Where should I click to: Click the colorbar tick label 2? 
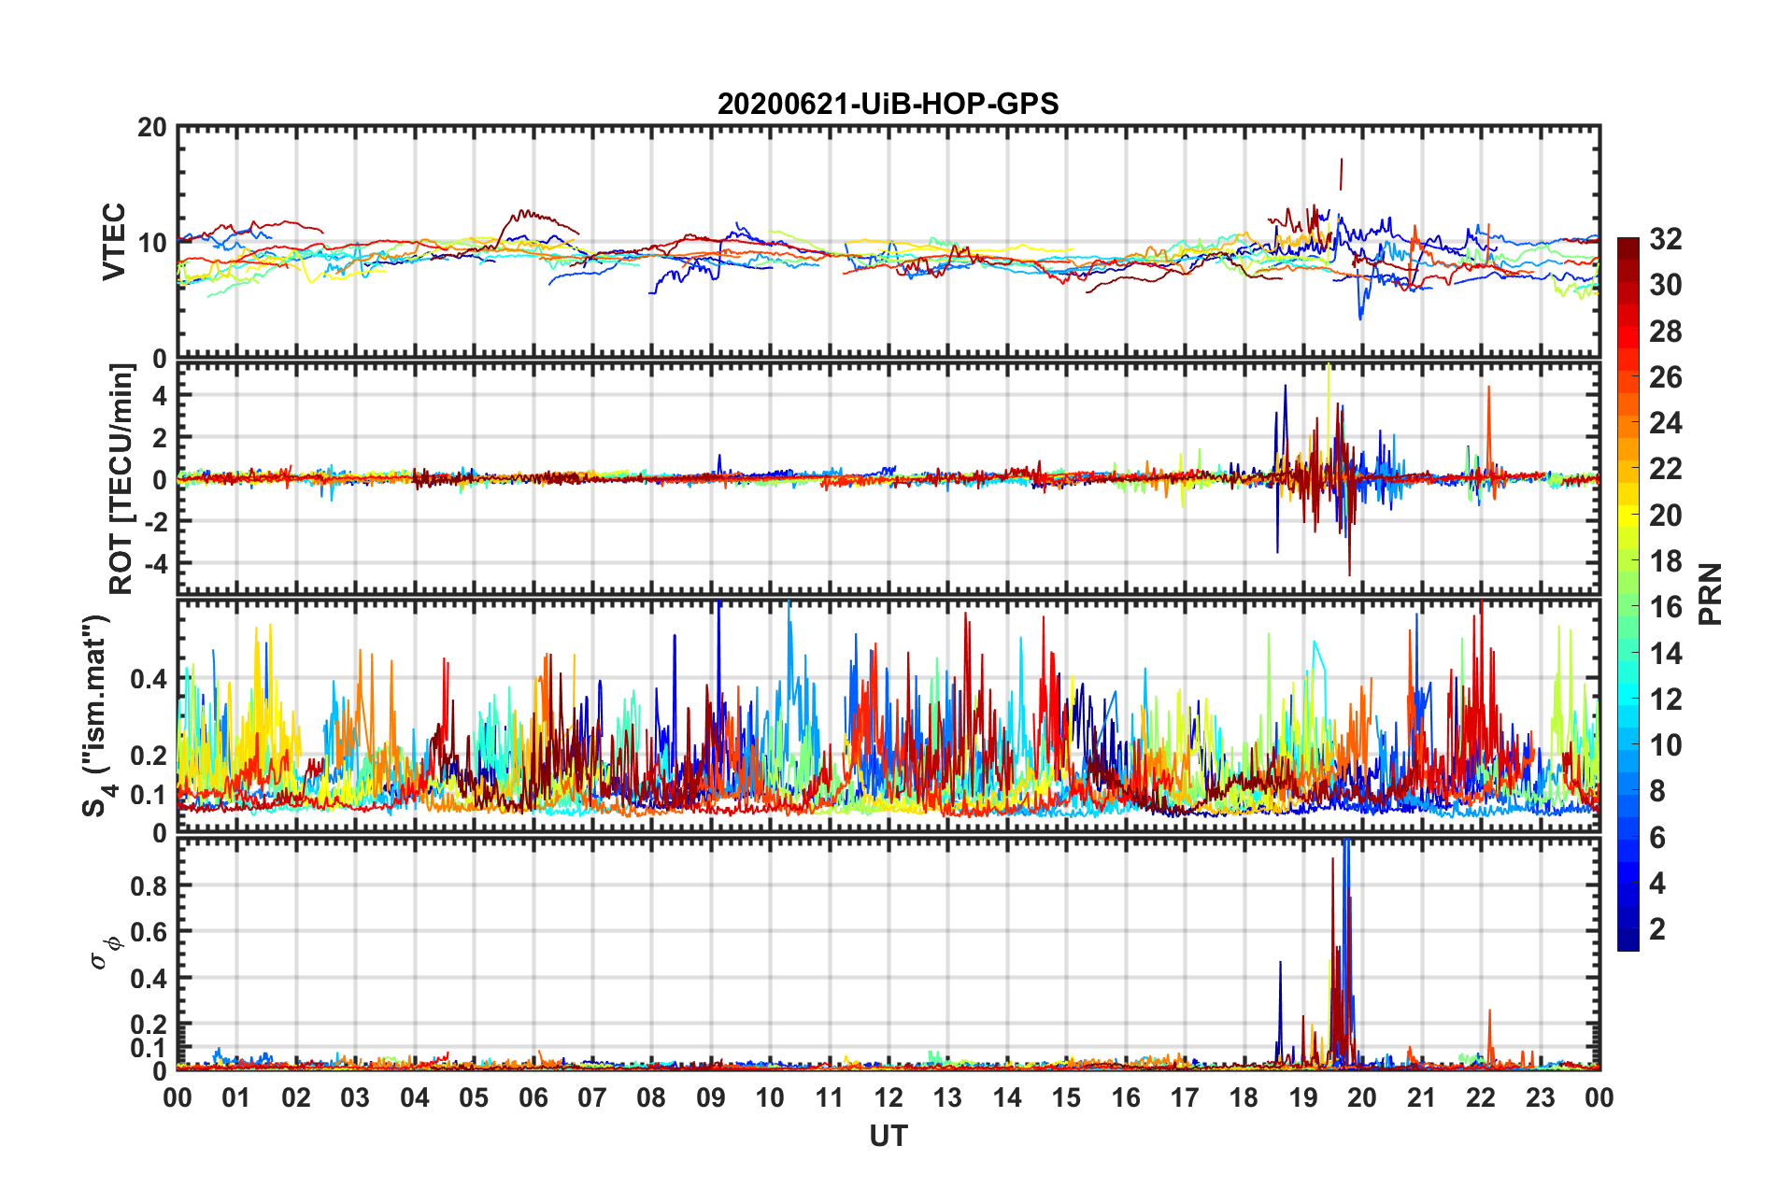1657,929
